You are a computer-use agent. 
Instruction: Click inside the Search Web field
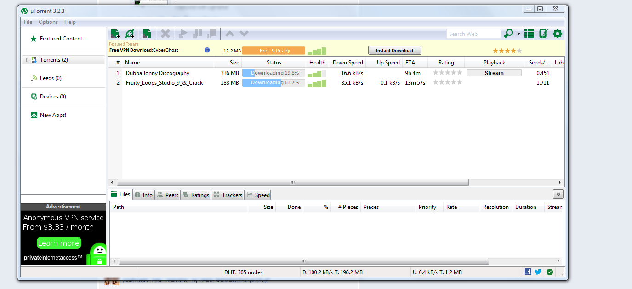pos(473,34)
